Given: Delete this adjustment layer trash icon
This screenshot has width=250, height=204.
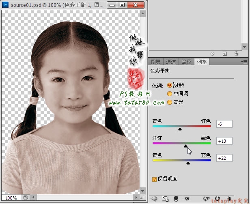Looking at the screenshot, I should pyautogui.click(x=229, y=199).
